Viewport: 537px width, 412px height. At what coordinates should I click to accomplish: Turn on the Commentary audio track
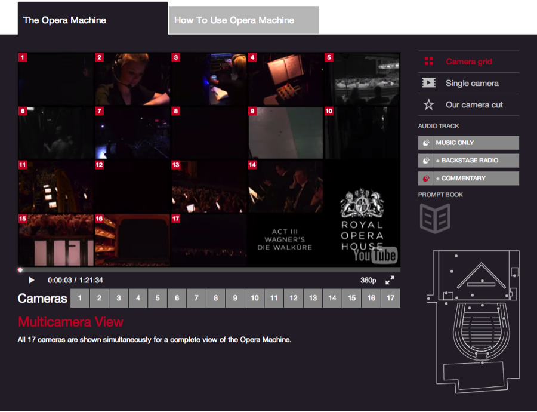point(468,178)
